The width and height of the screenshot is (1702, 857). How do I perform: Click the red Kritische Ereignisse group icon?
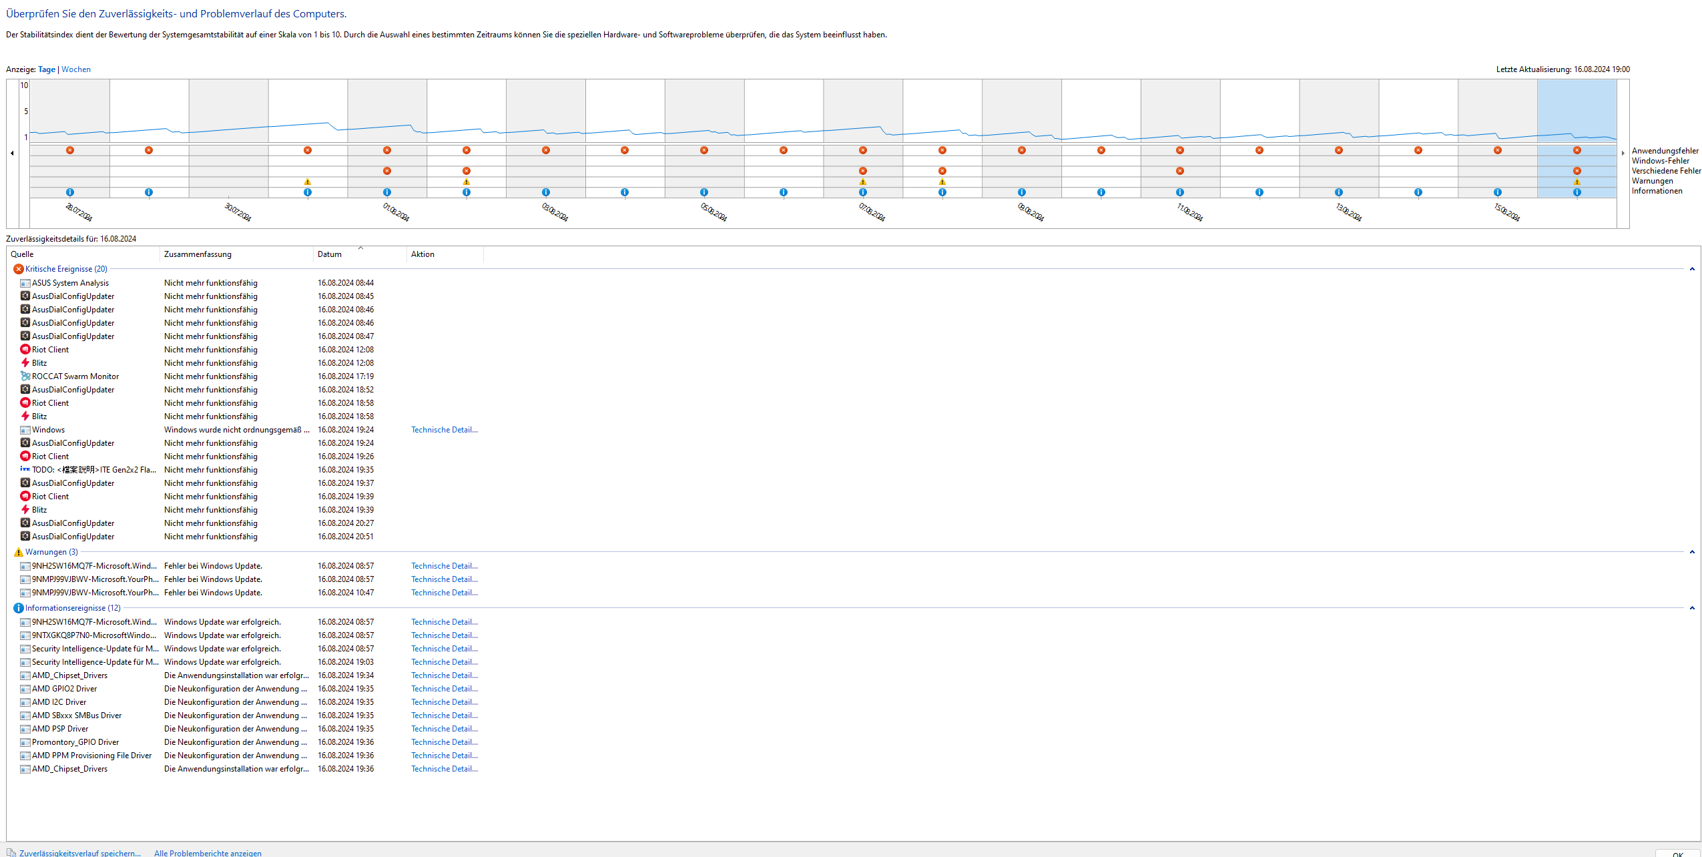point(19,269)
